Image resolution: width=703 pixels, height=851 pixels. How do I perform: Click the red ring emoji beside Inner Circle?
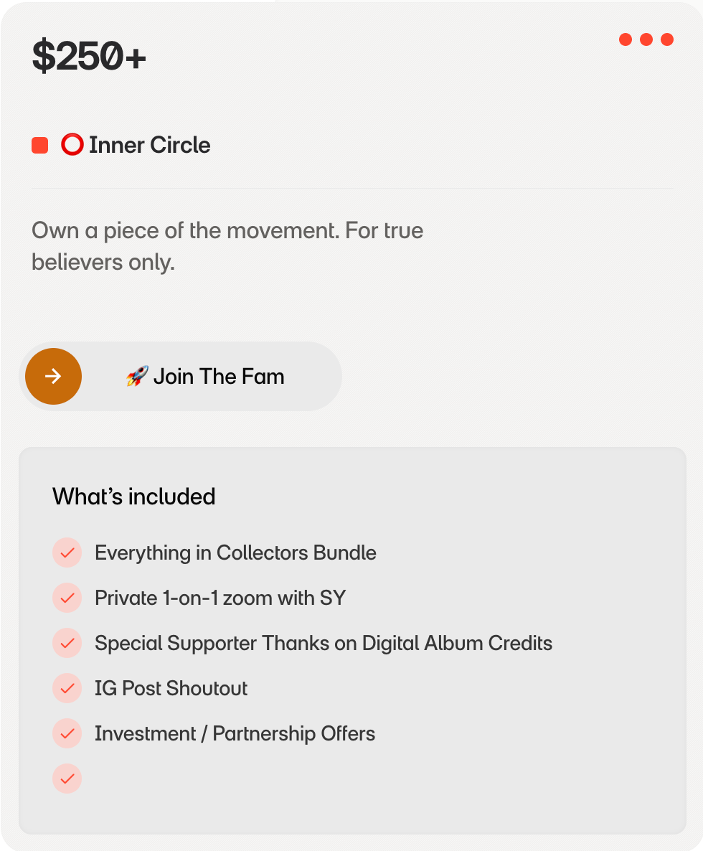(x=72, y=145)
